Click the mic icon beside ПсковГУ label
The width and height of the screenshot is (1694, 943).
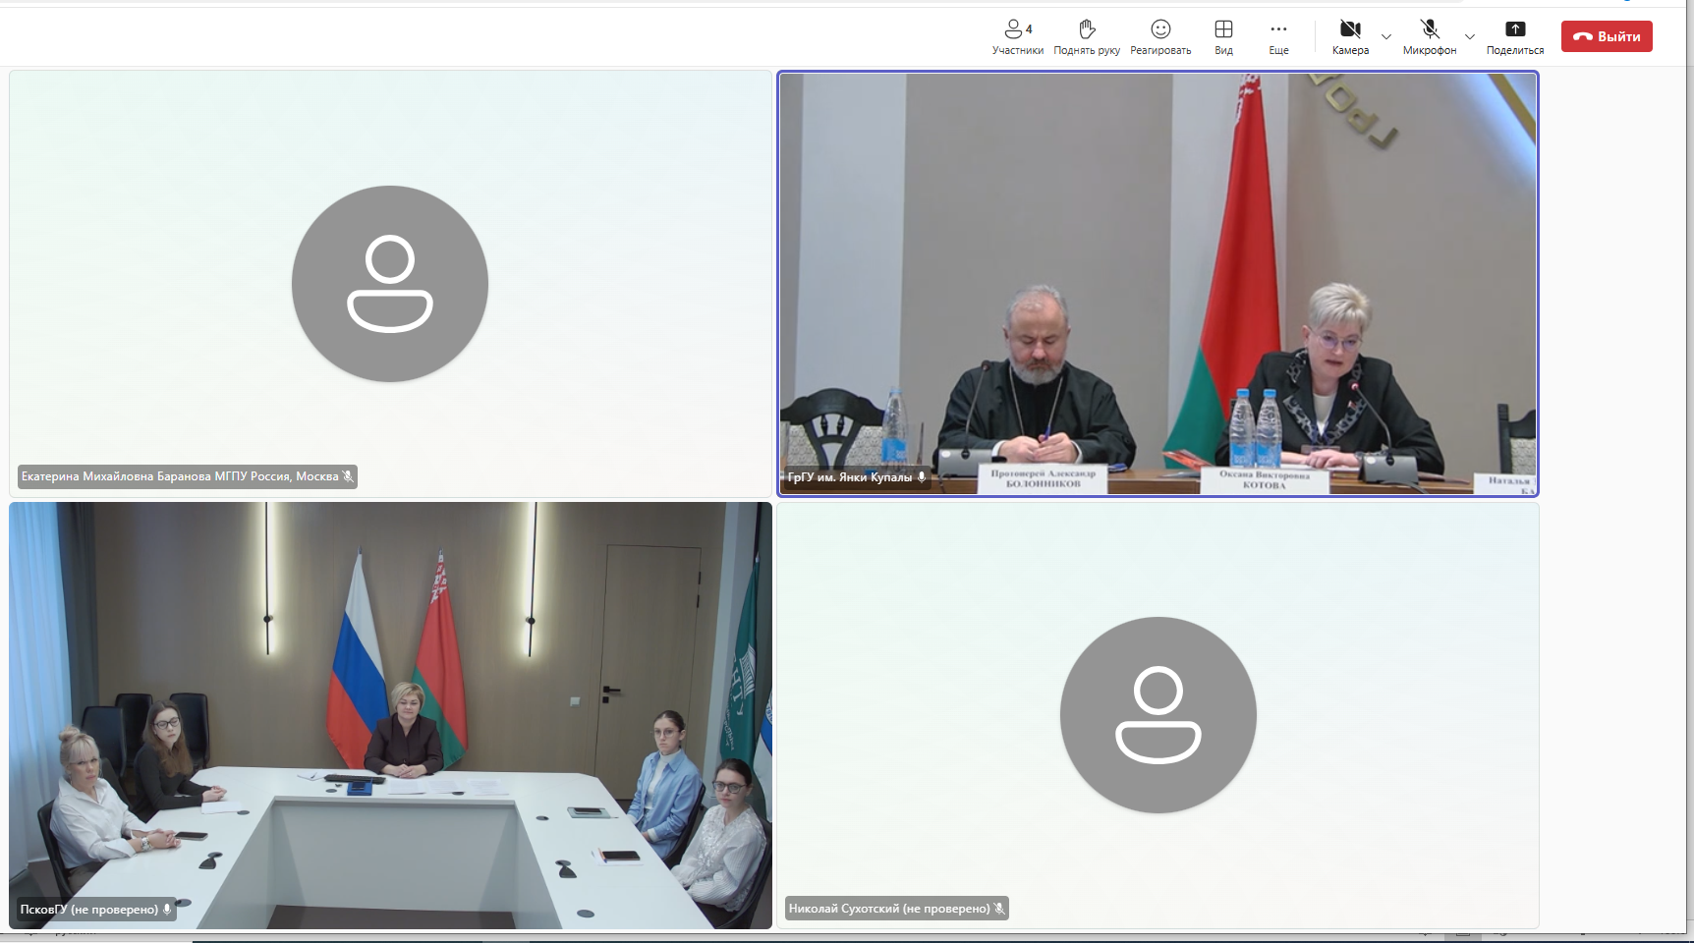pos(167,910)
